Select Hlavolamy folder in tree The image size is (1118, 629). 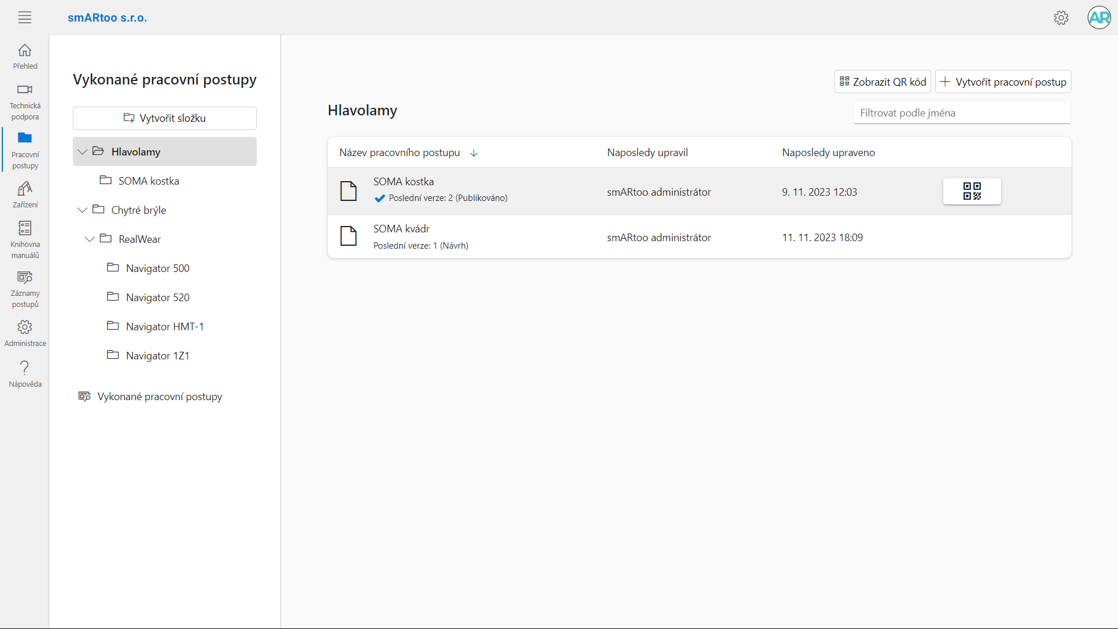tap(165, 151)
